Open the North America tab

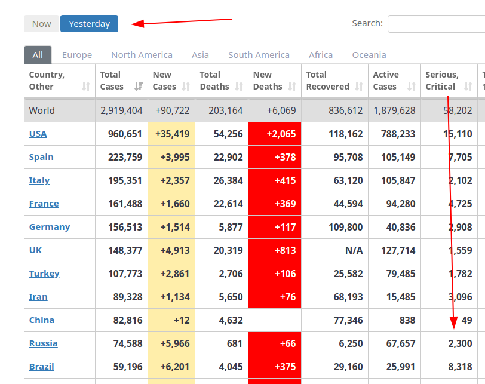point(142,55)
